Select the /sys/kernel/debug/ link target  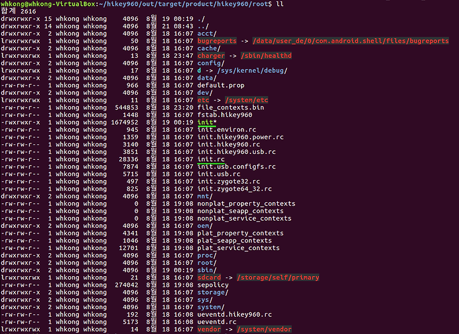pos(252,71)
